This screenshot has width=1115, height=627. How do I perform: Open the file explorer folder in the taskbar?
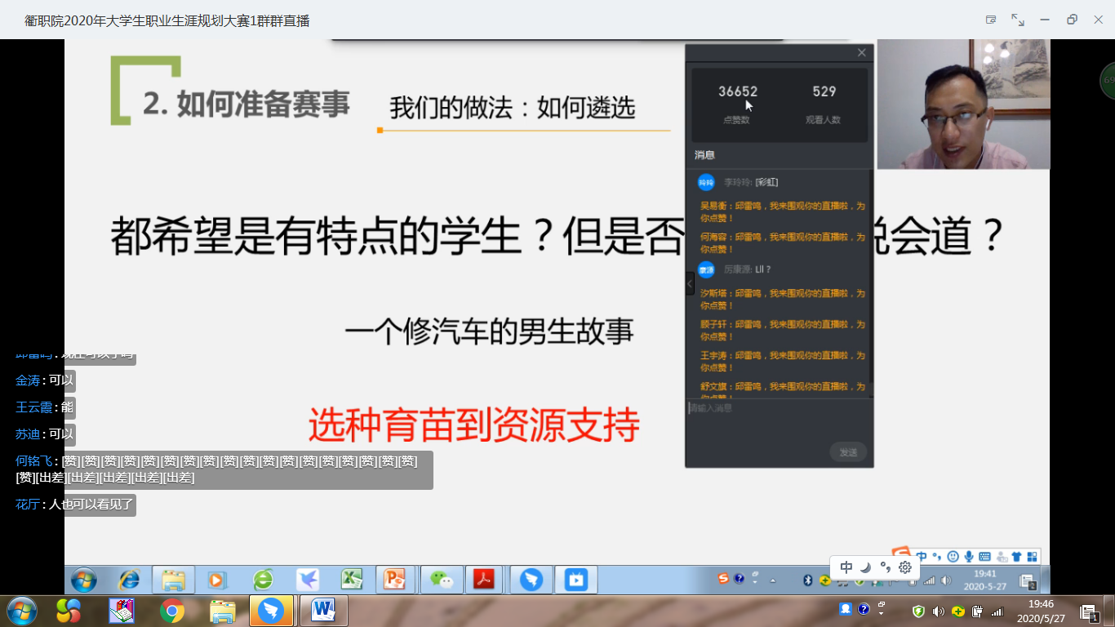[222, 610]
